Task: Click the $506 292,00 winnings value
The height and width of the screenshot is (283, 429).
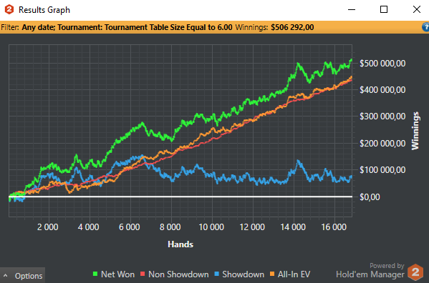Action: (x=292, y=27)
